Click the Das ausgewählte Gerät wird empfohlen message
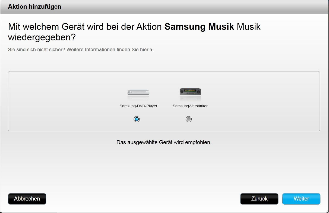Image resolution: width=329 pixels, height=213 pixels. [x=164, y=142]
